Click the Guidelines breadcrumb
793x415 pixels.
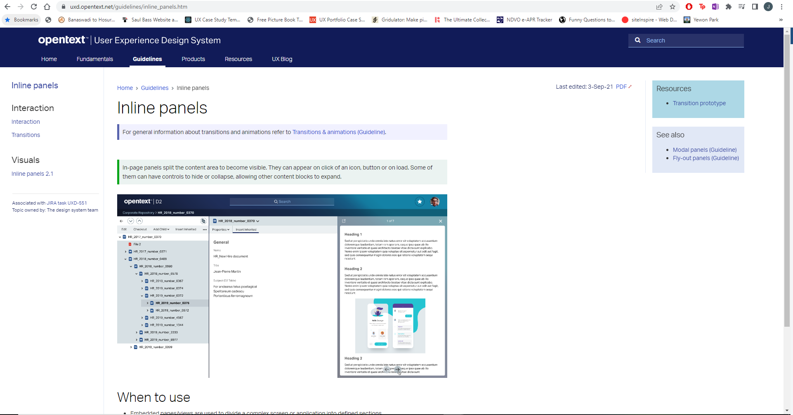(155, 88)
